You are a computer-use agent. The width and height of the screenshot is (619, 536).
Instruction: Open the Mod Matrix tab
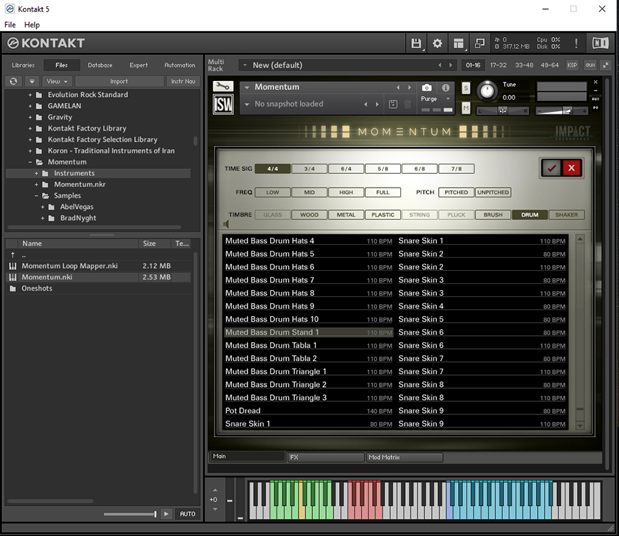click(x=404, y=457)
